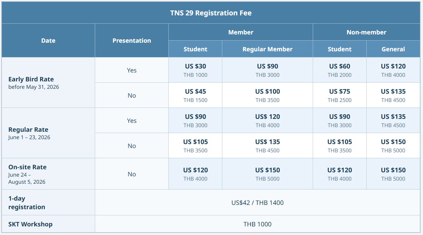The width and height of the screenshot is (423, 235).
Task: Click the Early Bird Rate row label
Action: (31, 79)
